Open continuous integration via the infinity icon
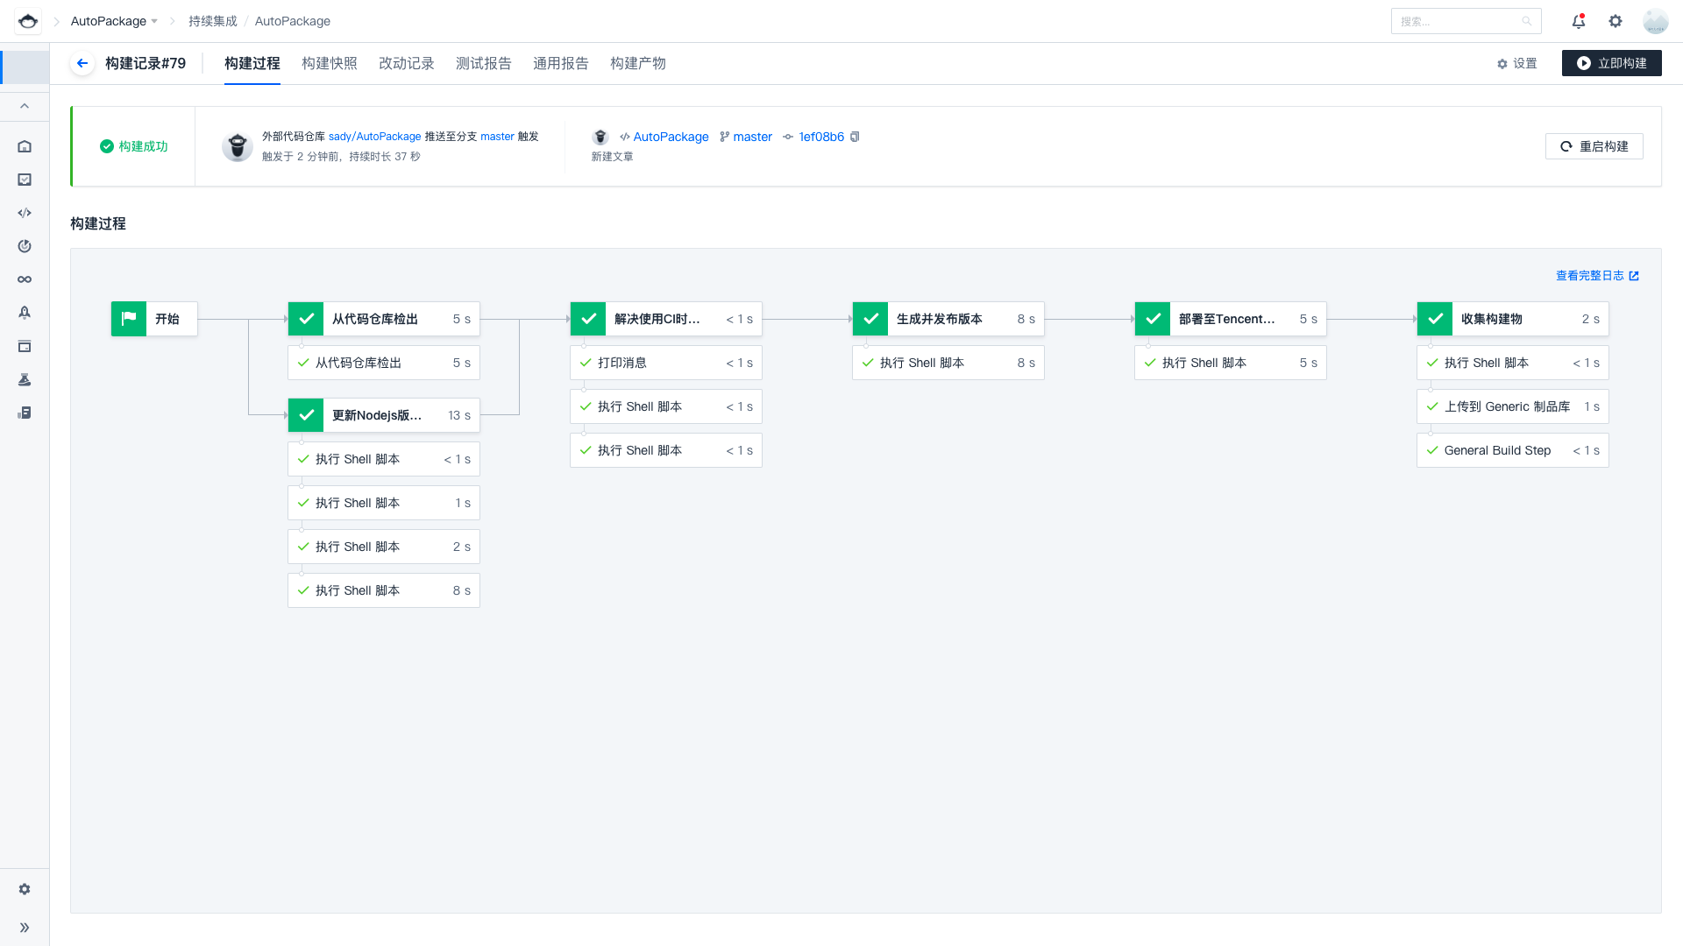The height and width of the screenshot is (946, 1683). [25, 279]
